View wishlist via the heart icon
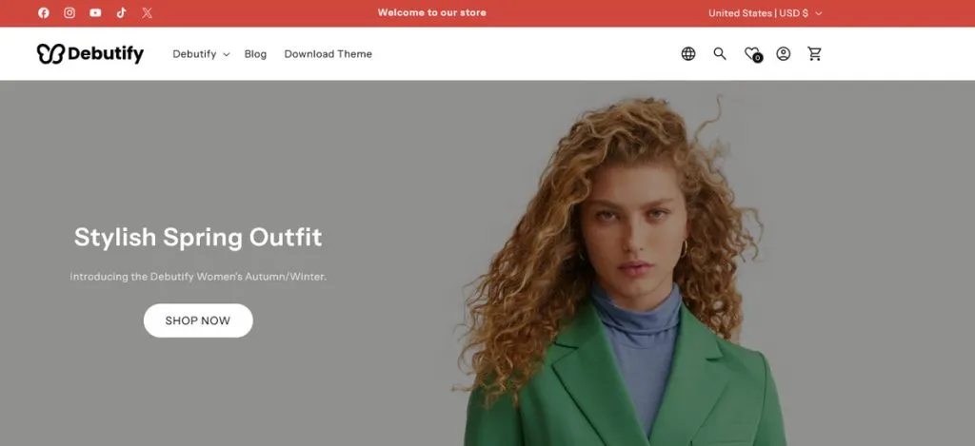975x446 pixels. coord(752,54)
